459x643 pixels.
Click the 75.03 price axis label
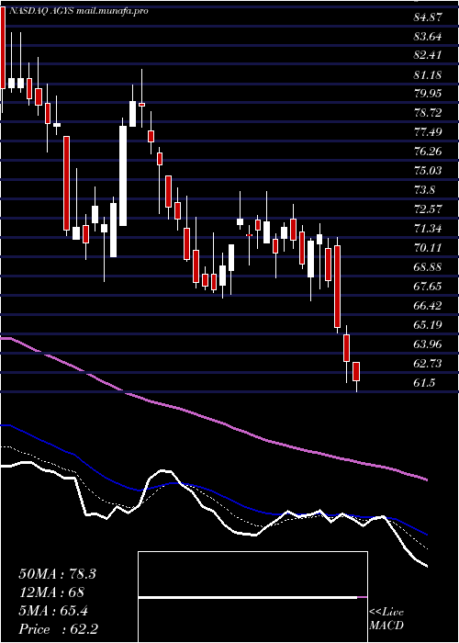(x=428, y=170)
